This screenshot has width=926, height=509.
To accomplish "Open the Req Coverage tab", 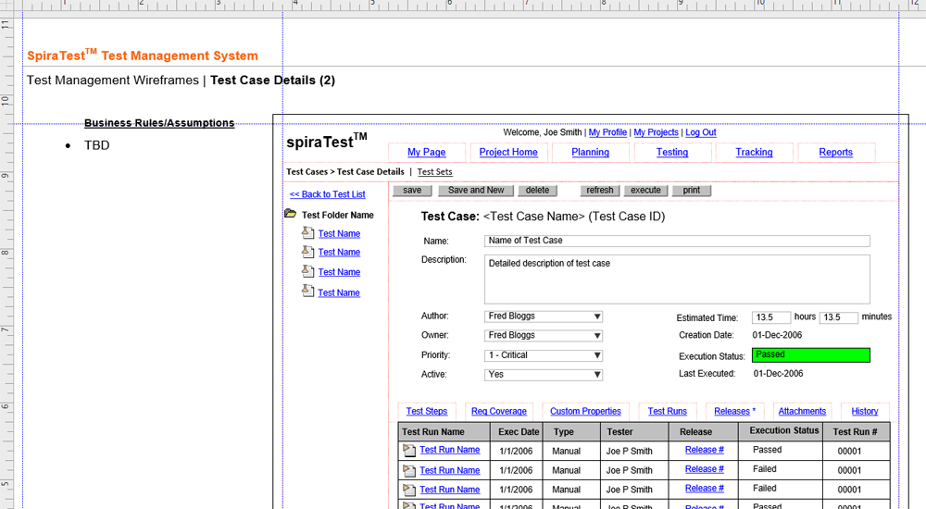I will pos(498,412).
